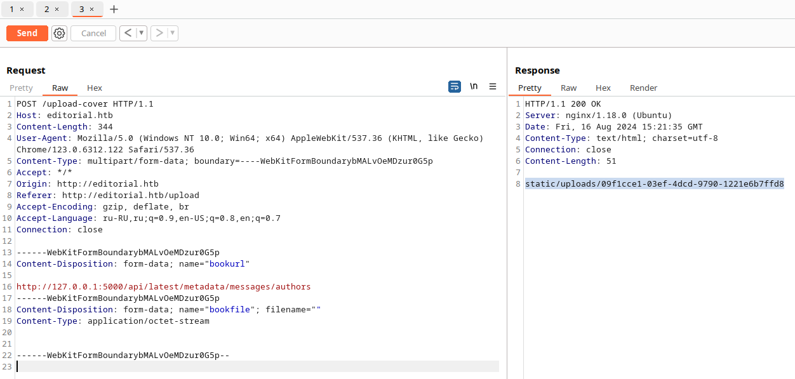Close Repeater tab 2
The image size is (795, 379).
coord(57,10)
